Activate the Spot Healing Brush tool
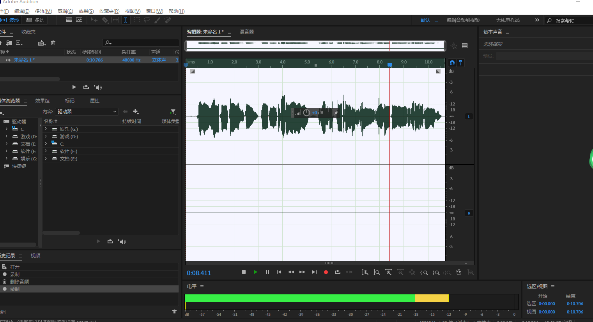The width and height of the screenshot is (593, 322). click(167, 20)
